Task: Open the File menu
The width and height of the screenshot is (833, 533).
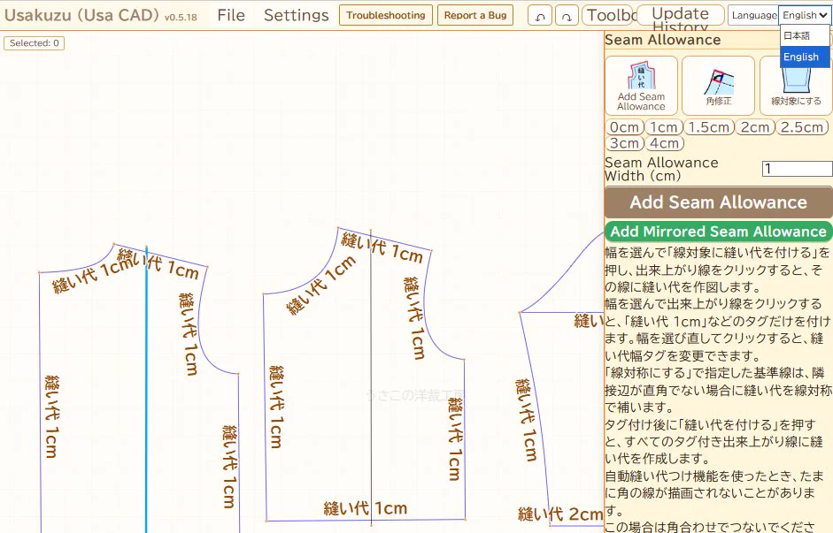Action: [x=231, y=15]
